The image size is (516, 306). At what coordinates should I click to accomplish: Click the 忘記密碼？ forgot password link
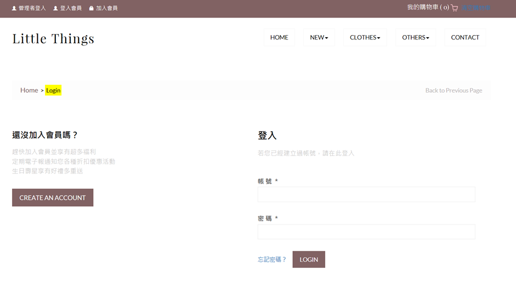click(x=272, y=259)
